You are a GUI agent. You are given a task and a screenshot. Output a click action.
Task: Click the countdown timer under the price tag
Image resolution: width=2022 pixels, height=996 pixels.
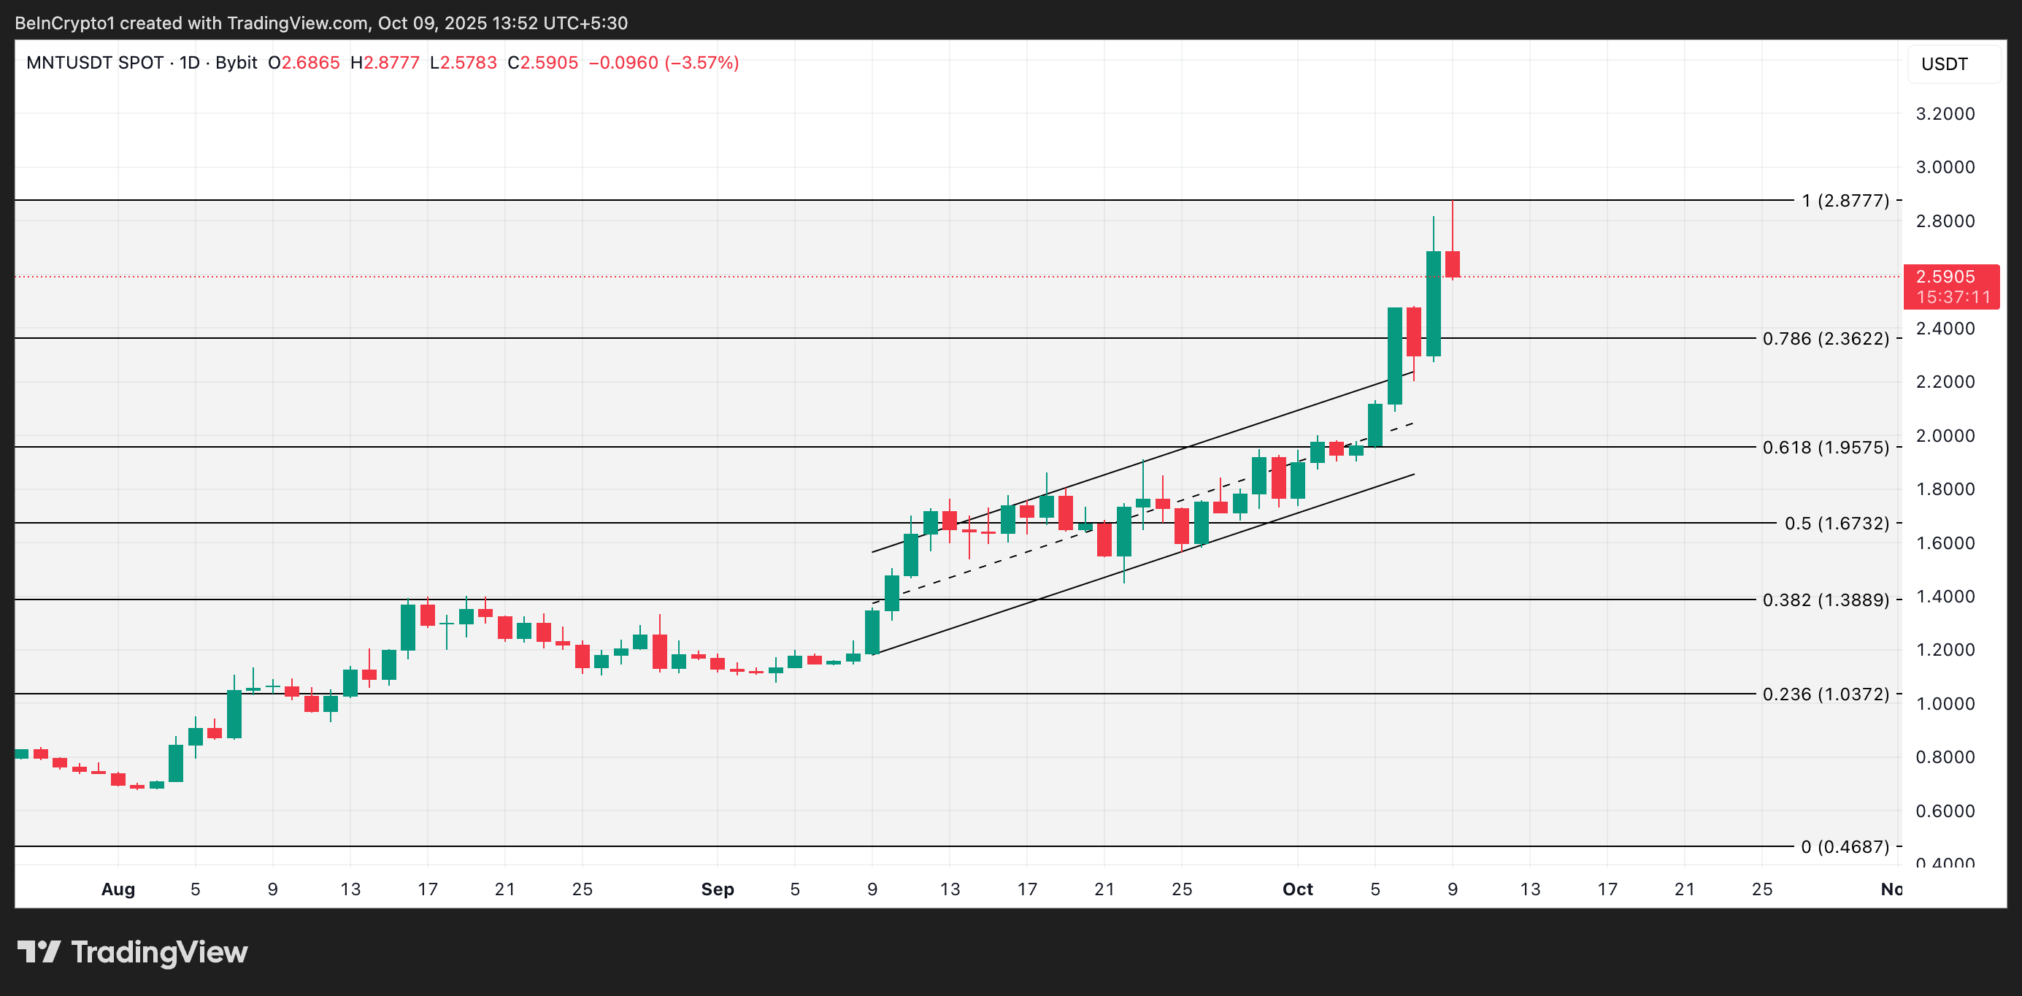(1952, 297)
